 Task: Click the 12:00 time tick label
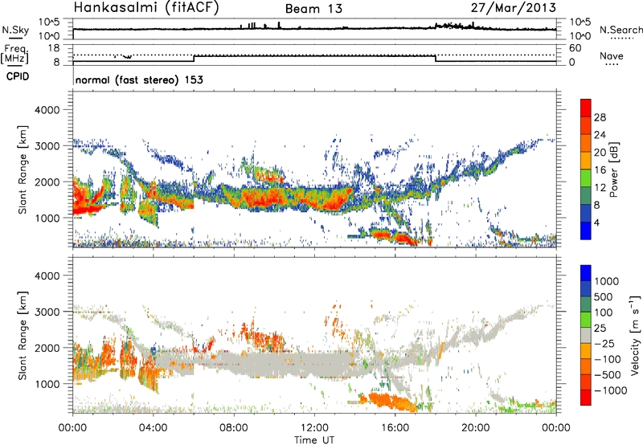coord(314,428)
